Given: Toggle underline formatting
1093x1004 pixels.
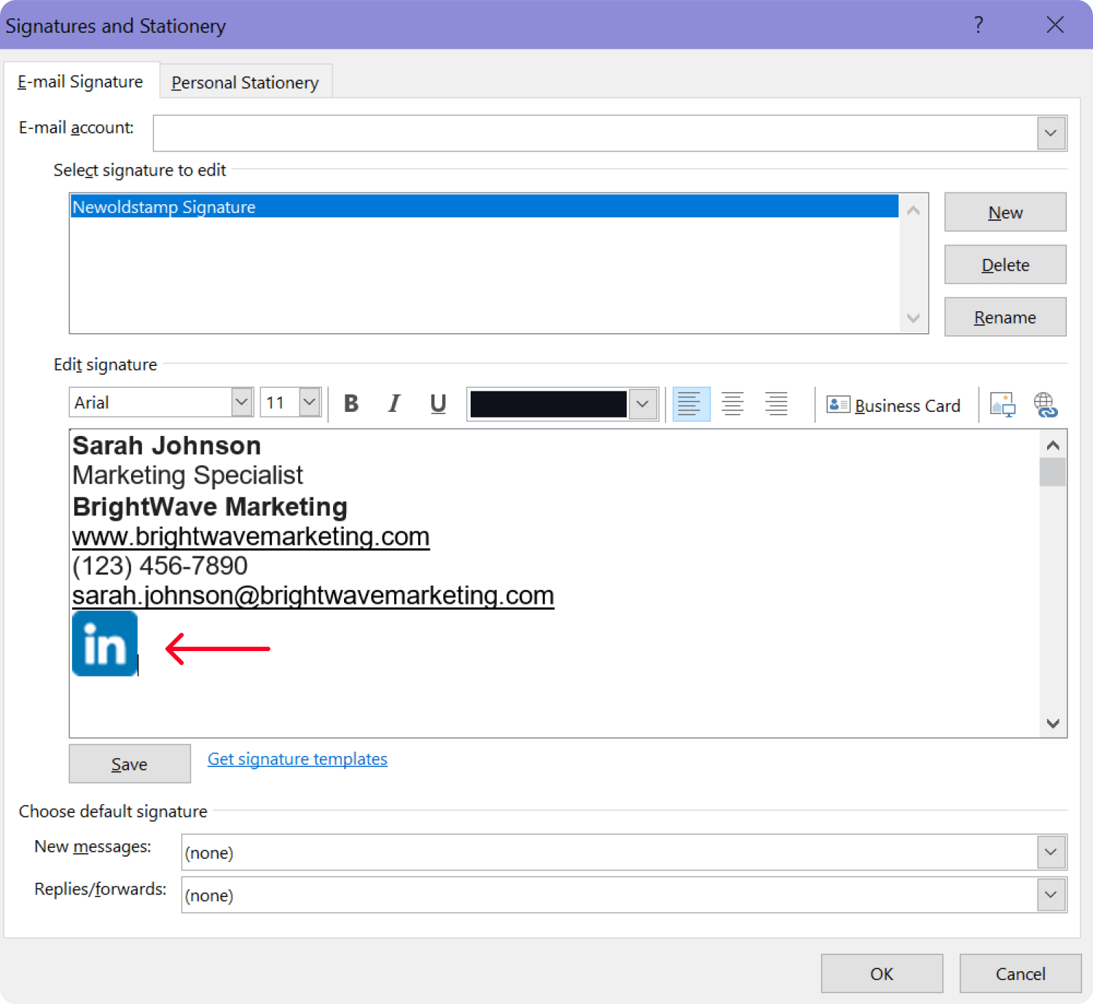Looking at the screenshot, I should pyautogui.click(x=438, y=403).
